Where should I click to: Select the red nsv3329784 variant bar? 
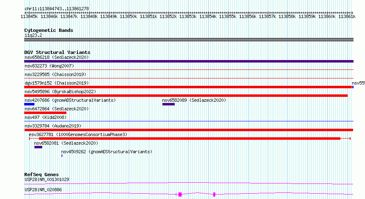(x=189, y=130)
